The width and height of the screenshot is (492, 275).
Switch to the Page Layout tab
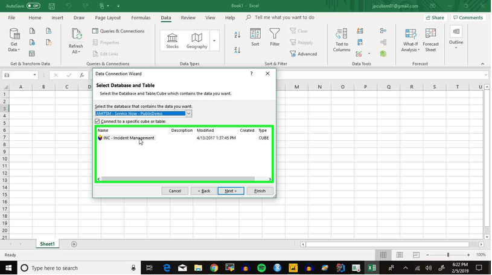(x=107, y=18)
